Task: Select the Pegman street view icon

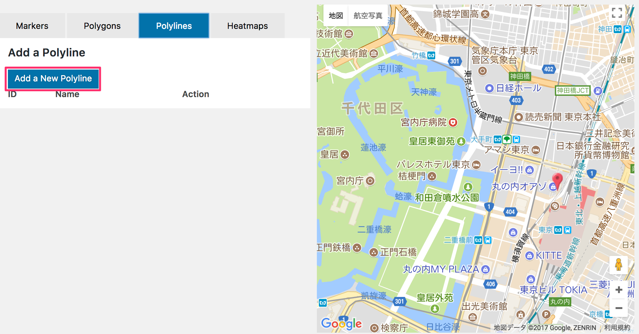Action: click(x=619, y=265)
